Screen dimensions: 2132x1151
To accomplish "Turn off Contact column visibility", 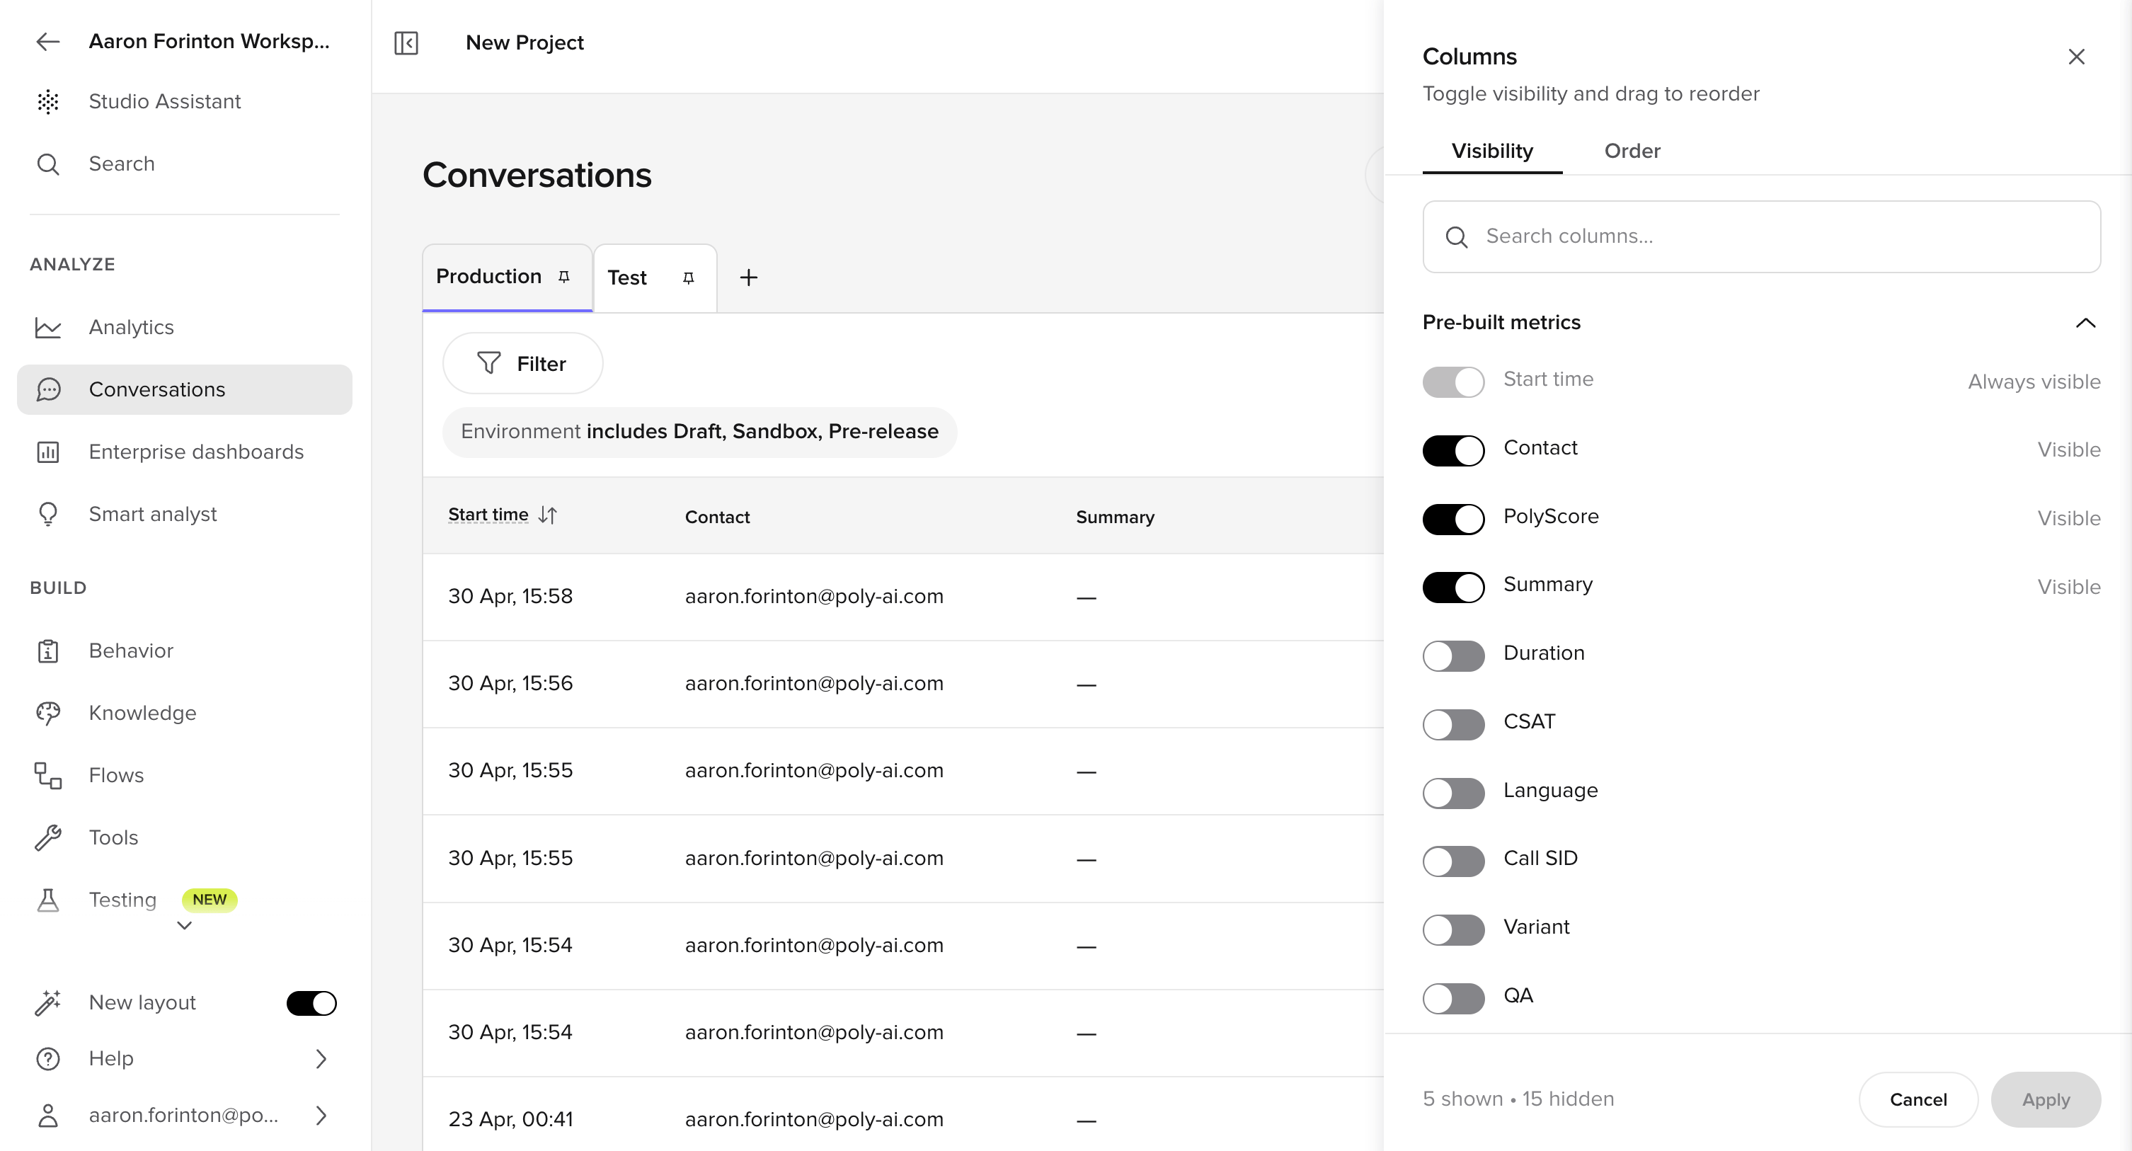I will point(1453,451).
